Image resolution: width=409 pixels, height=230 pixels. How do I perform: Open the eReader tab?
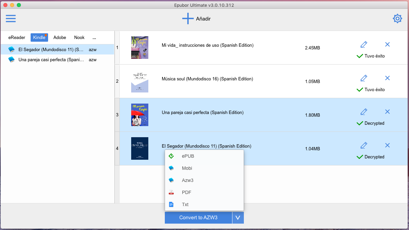tap(17, 37)
